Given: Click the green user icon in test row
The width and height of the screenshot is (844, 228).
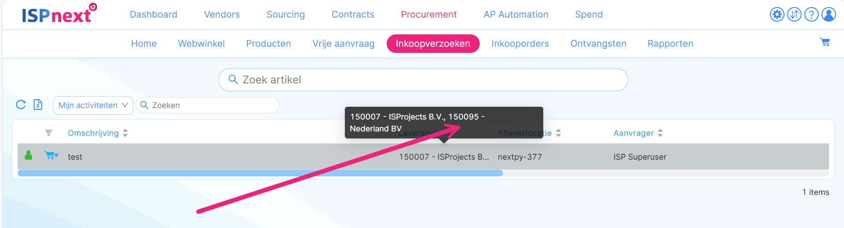Looking at the screenshot, I should (29, 155).
